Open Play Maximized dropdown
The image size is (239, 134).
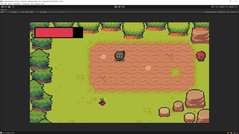tap(211, 12)
